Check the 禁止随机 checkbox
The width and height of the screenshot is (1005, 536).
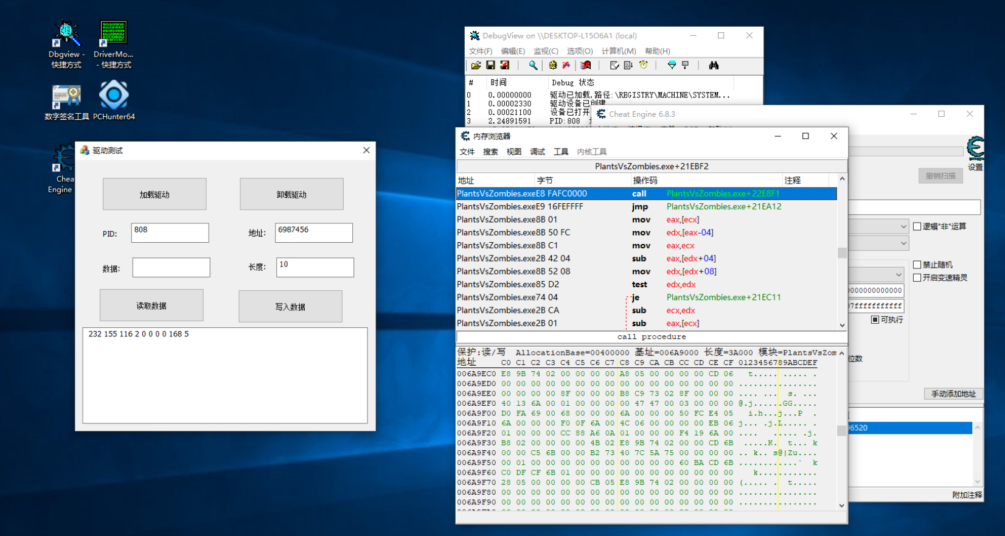[x=917, y=265]
